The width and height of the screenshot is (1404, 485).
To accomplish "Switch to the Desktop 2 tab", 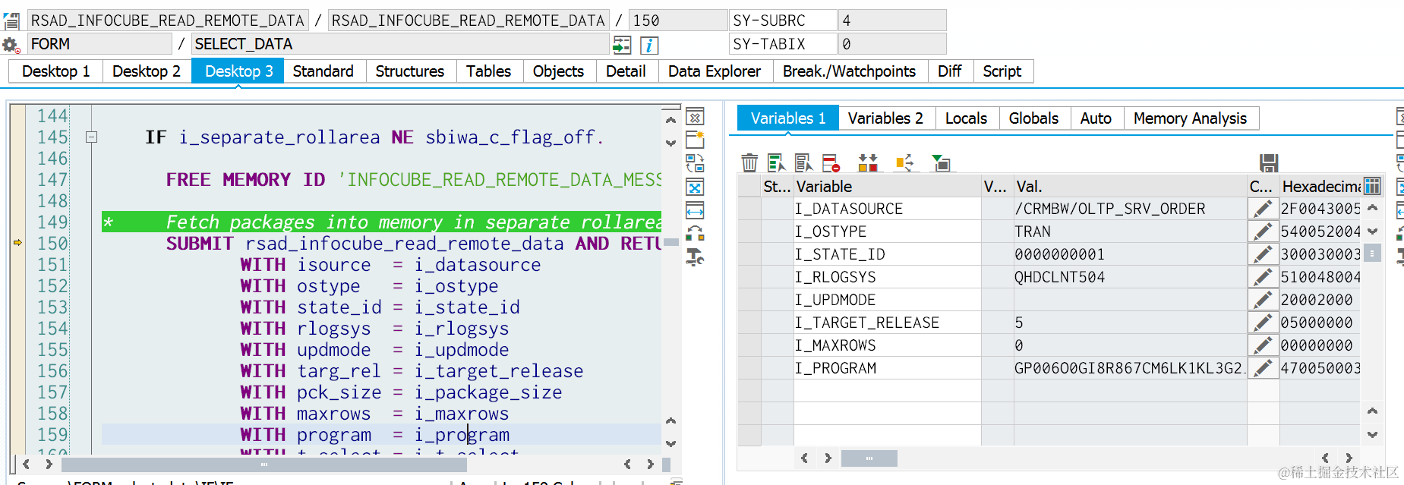I will (147, 71).
